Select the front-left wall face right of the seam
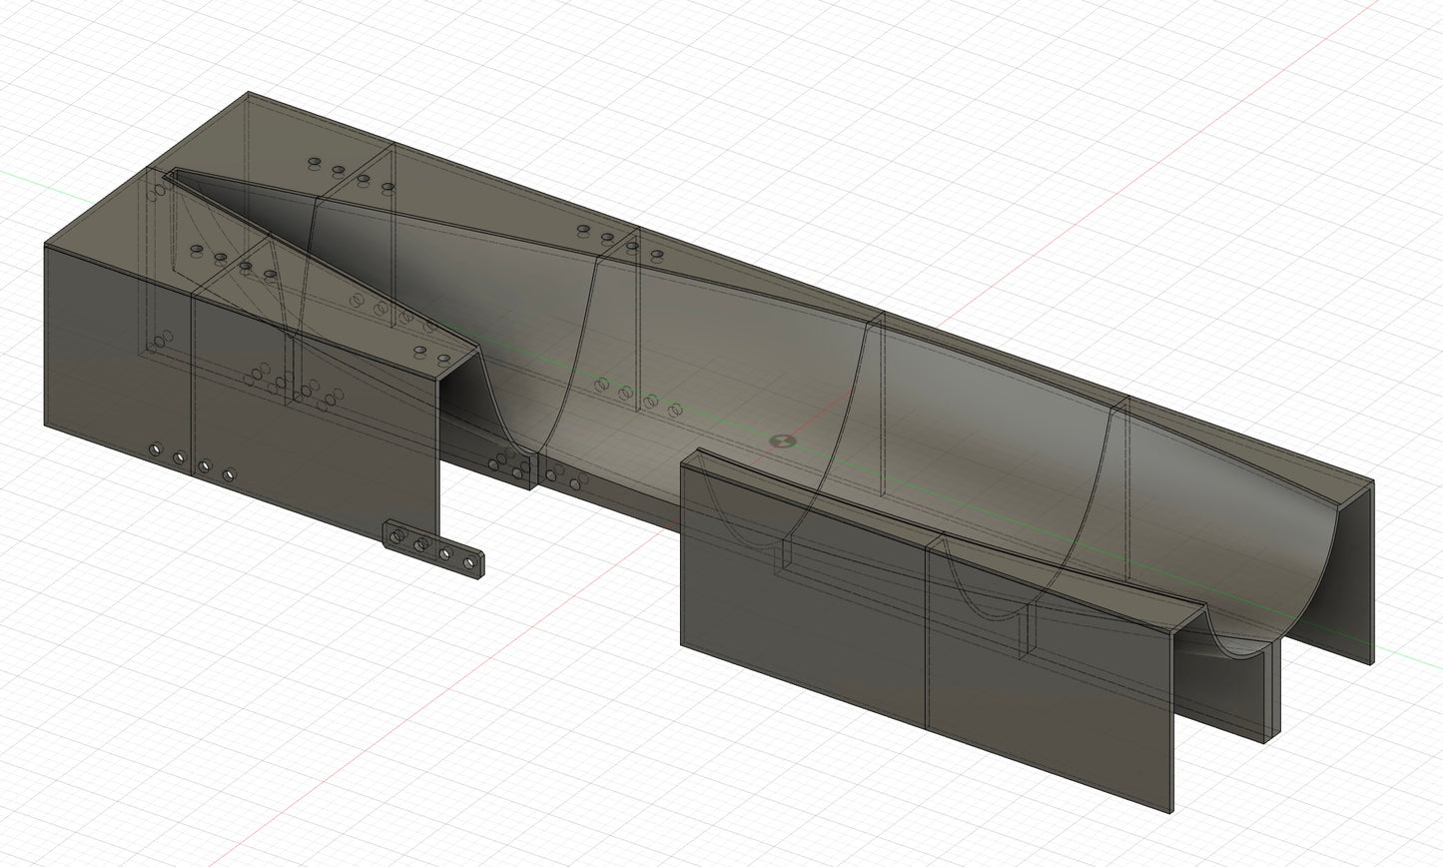This screenshot has height=867, width=1443. tap(320, 439)
